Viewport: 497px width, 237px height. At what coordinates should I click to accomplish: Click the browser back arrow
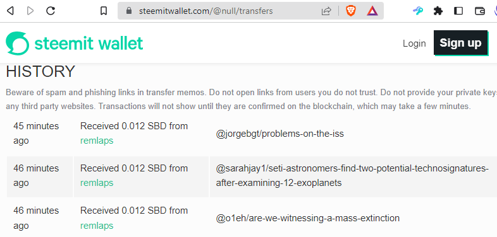pos(10,11)
